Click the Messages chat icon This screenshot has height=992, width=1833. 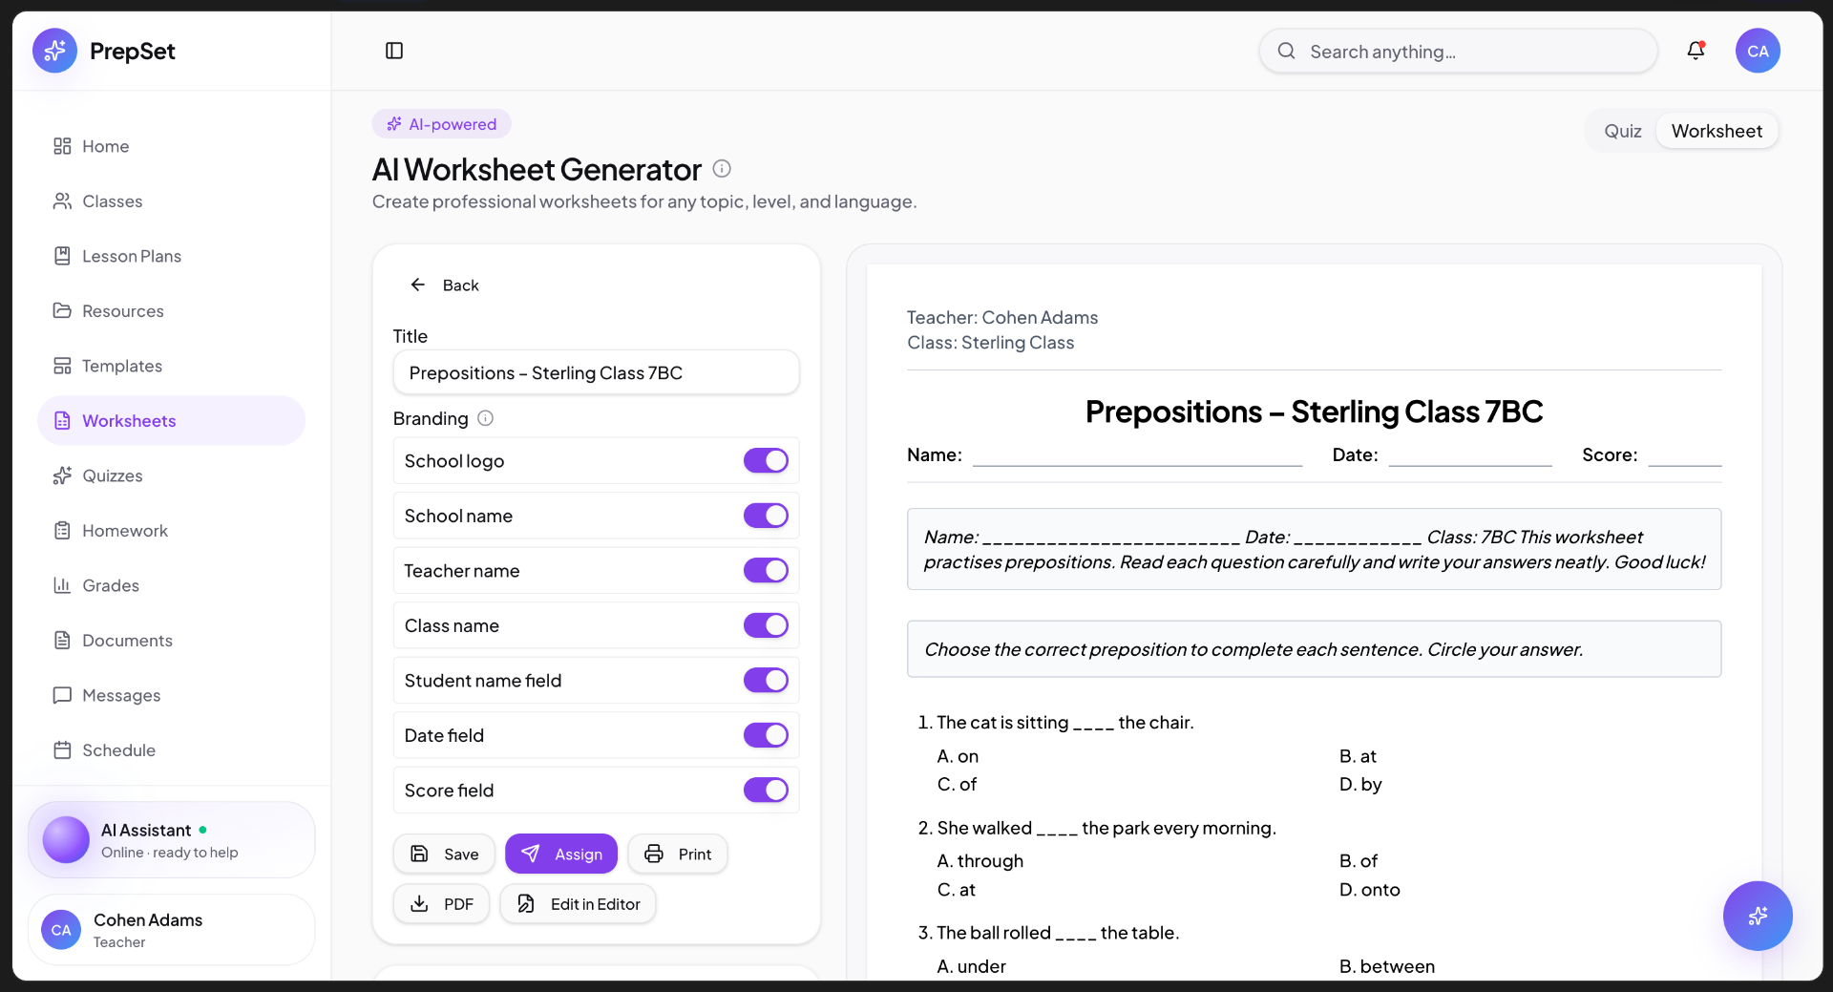pos(62,695)
